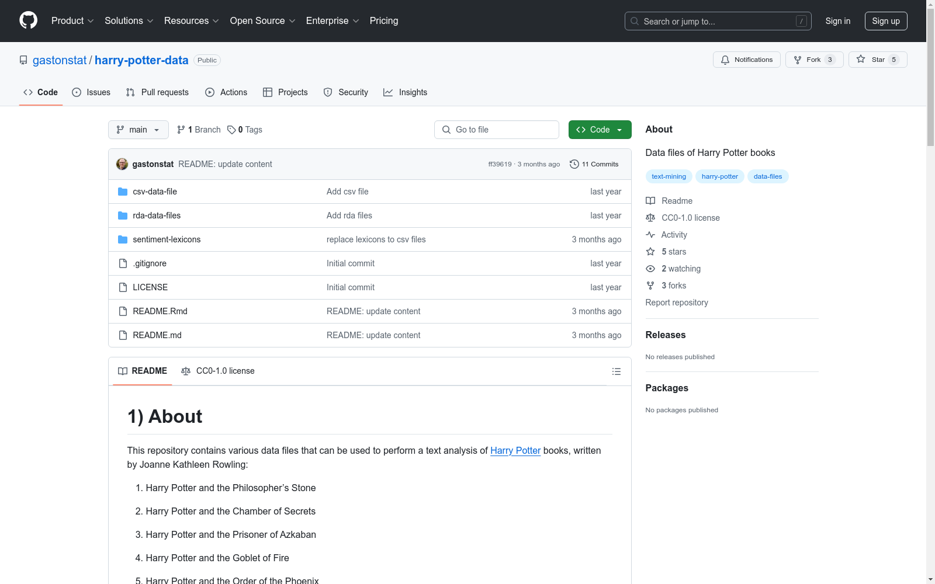Screen dimensions: 935x584
Task: Follow the Harry Potter hyperlink in README
Action: 515,450
